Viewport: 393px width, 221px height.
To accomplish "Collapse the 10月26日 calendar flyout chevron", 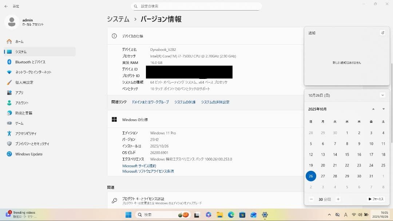I will [382, 95].
